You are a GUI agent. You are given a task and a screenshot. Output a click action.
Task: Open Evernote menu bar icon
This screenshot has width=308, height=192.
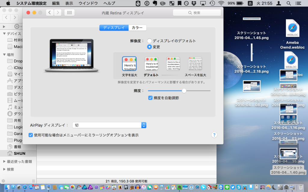(155, 3)
